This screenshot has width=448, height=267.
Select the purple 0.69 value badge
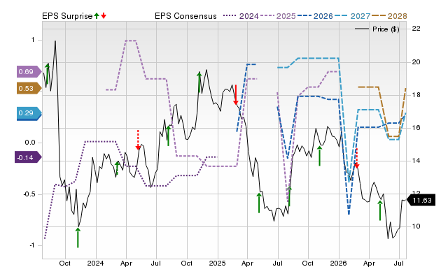click(29, 71)
